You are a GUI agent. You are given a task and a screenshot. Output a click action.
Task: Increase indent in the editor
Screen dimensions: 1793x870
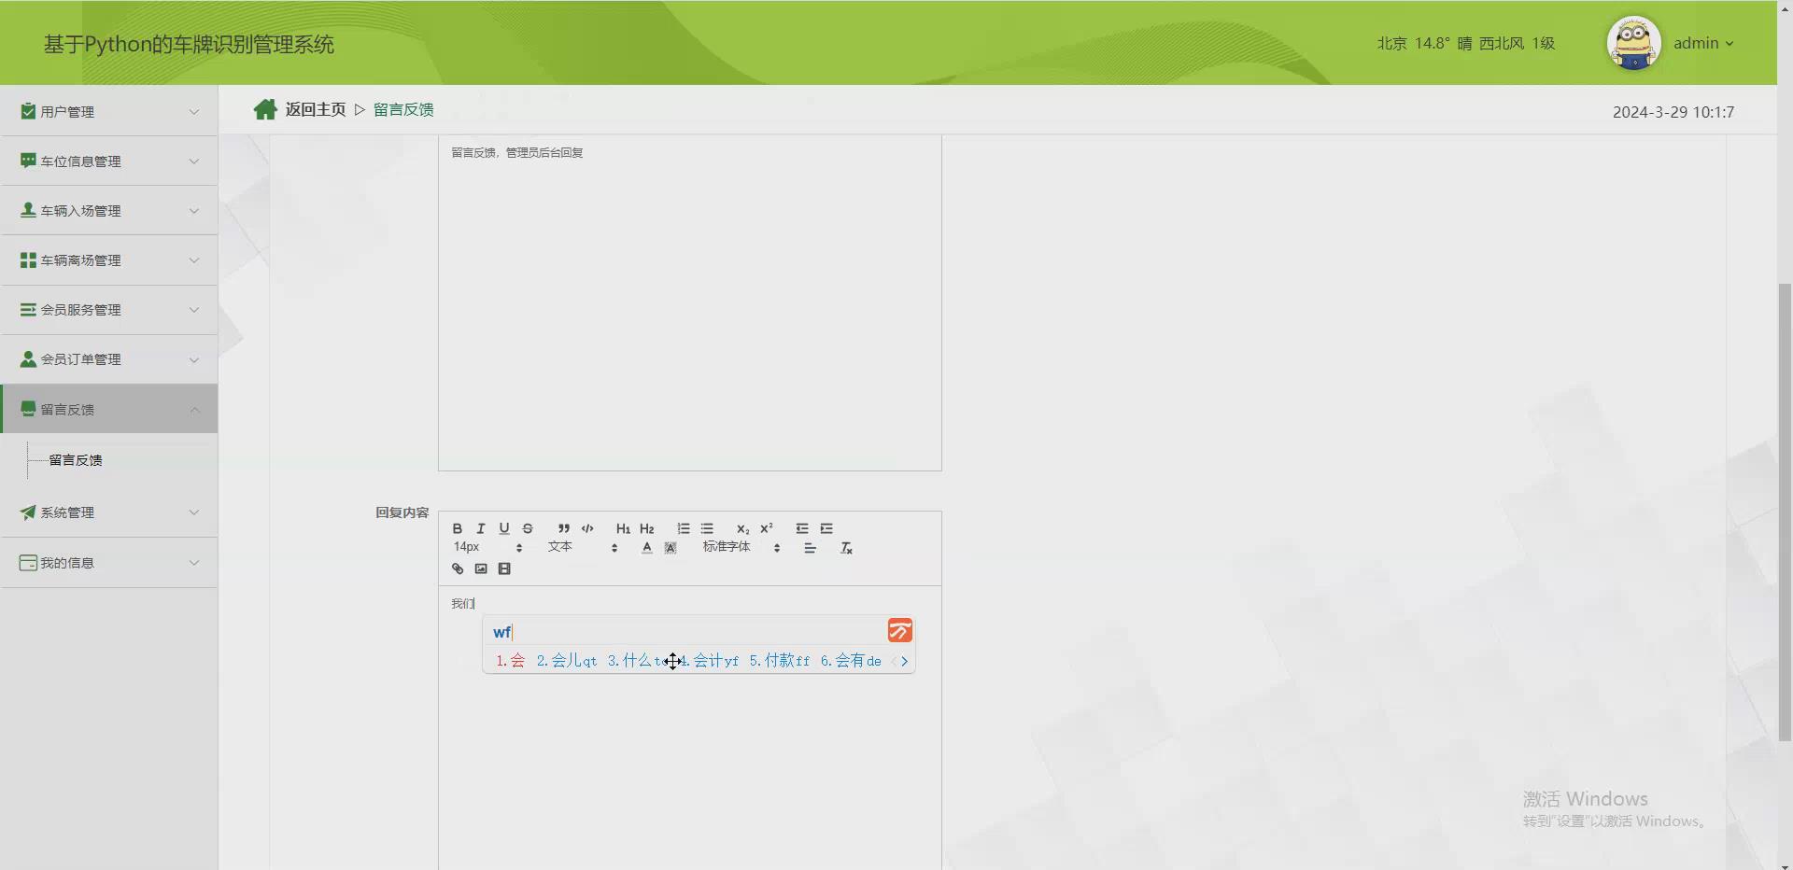tap(826, 528)
